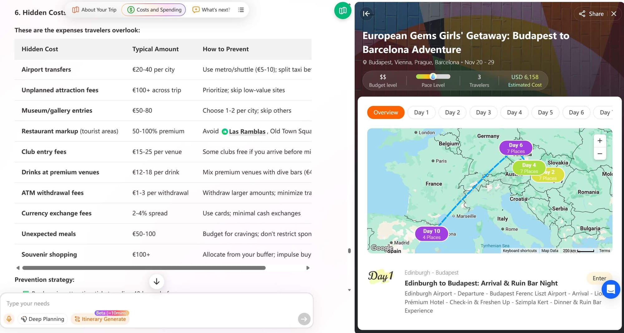Collapse the itinerary panel with arrow icon
Image resolution: width=624 pixels, height=333 pixels.
tap(366, 14)
